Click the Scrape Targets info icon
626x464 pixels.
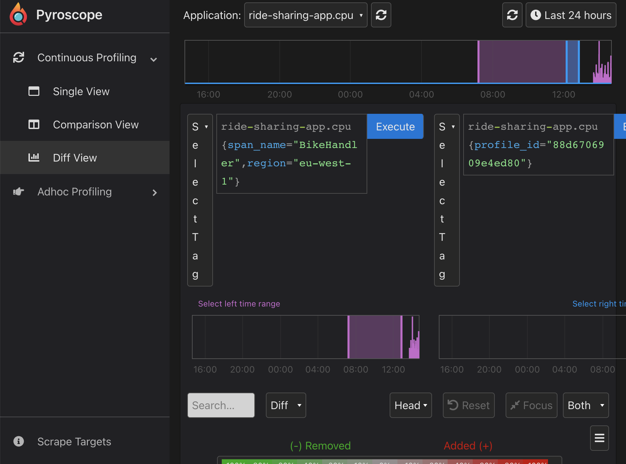pos(18,441)
